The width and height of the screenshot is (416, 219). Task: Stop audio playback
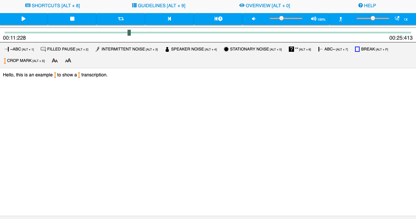72,19
